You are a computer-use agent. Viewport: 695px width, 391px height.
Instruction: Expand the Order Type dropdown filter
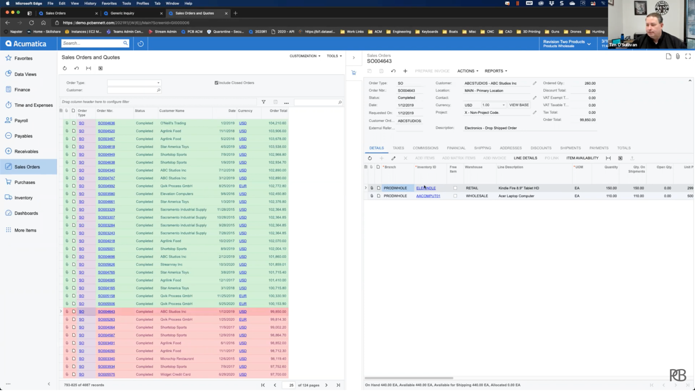tap(158, 82)
